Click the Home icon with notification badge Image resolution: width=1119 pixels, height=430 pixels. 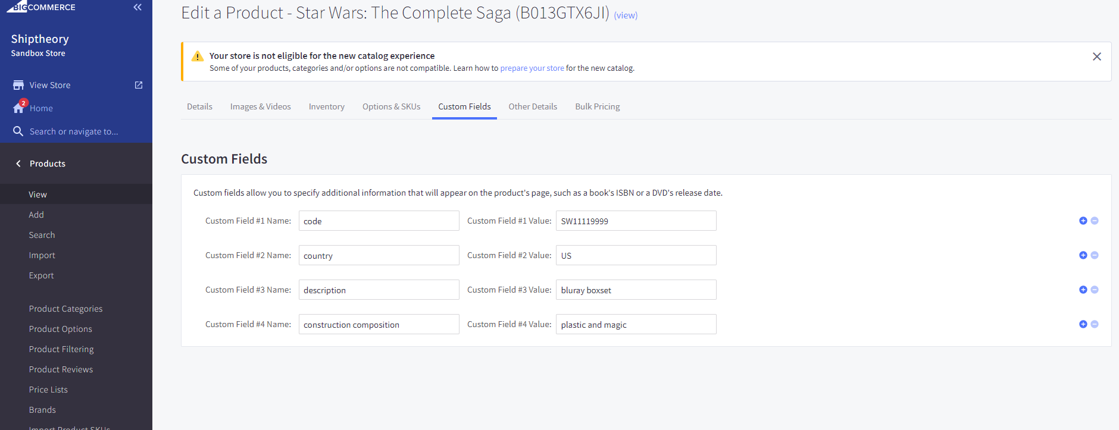20,107
